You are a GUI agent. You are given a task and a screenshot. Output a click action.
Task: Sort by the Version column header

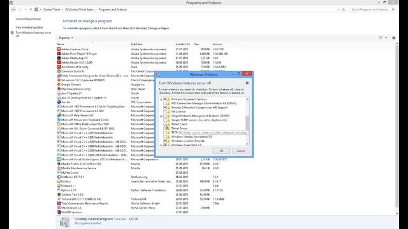[x=217, y=45]
